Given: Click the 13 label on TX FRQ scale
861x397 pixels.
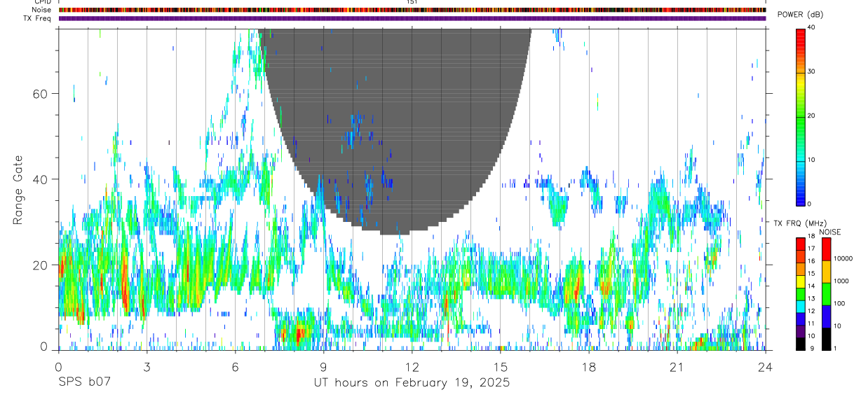Looking at the screenshot, I should [x=810, y=298].
